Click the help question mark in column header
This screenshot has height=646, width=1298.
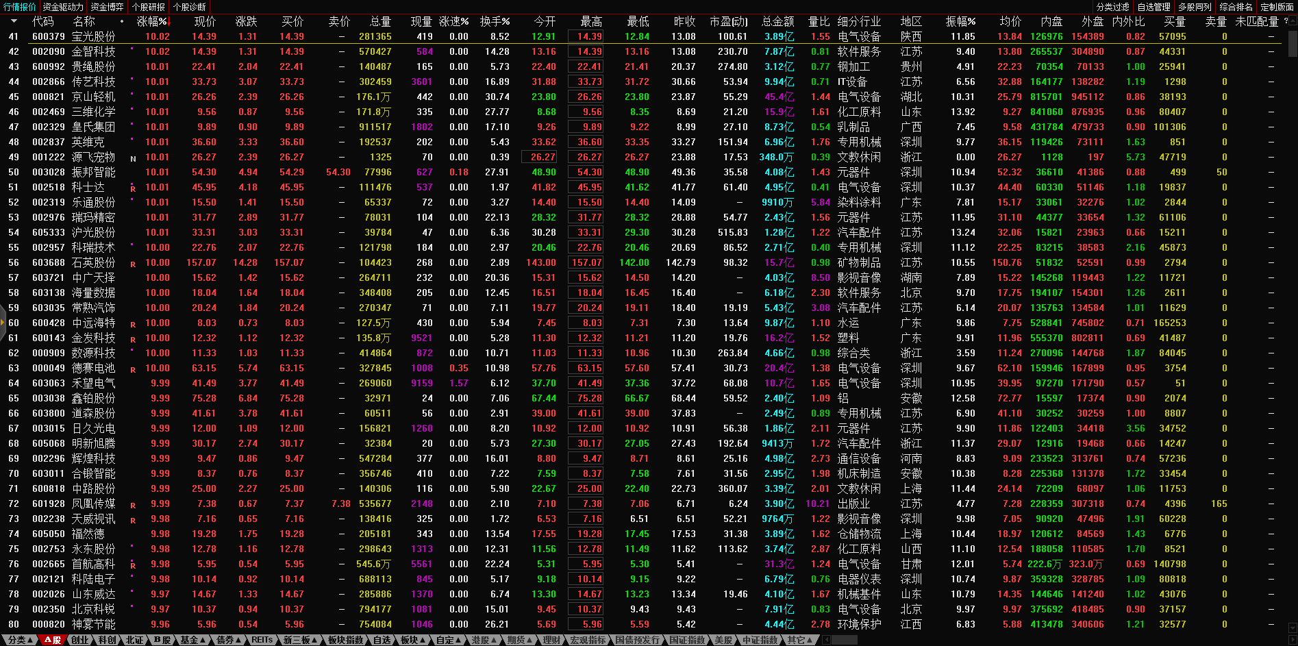[1285, 21]
